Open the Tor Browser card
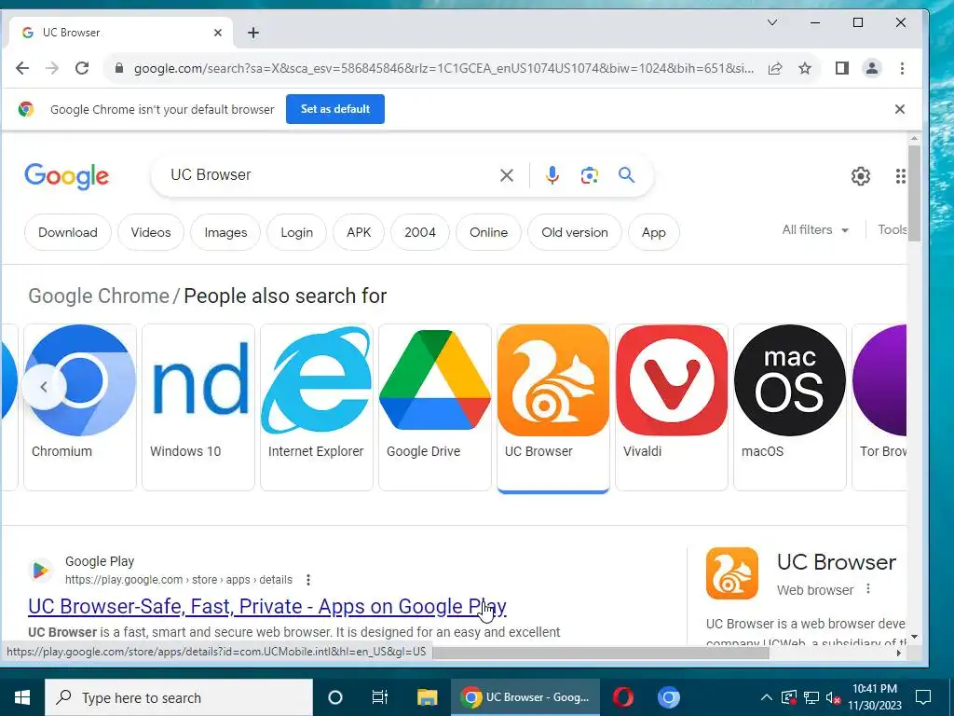This screenshot has height=716, width=954. click(879, 406)
